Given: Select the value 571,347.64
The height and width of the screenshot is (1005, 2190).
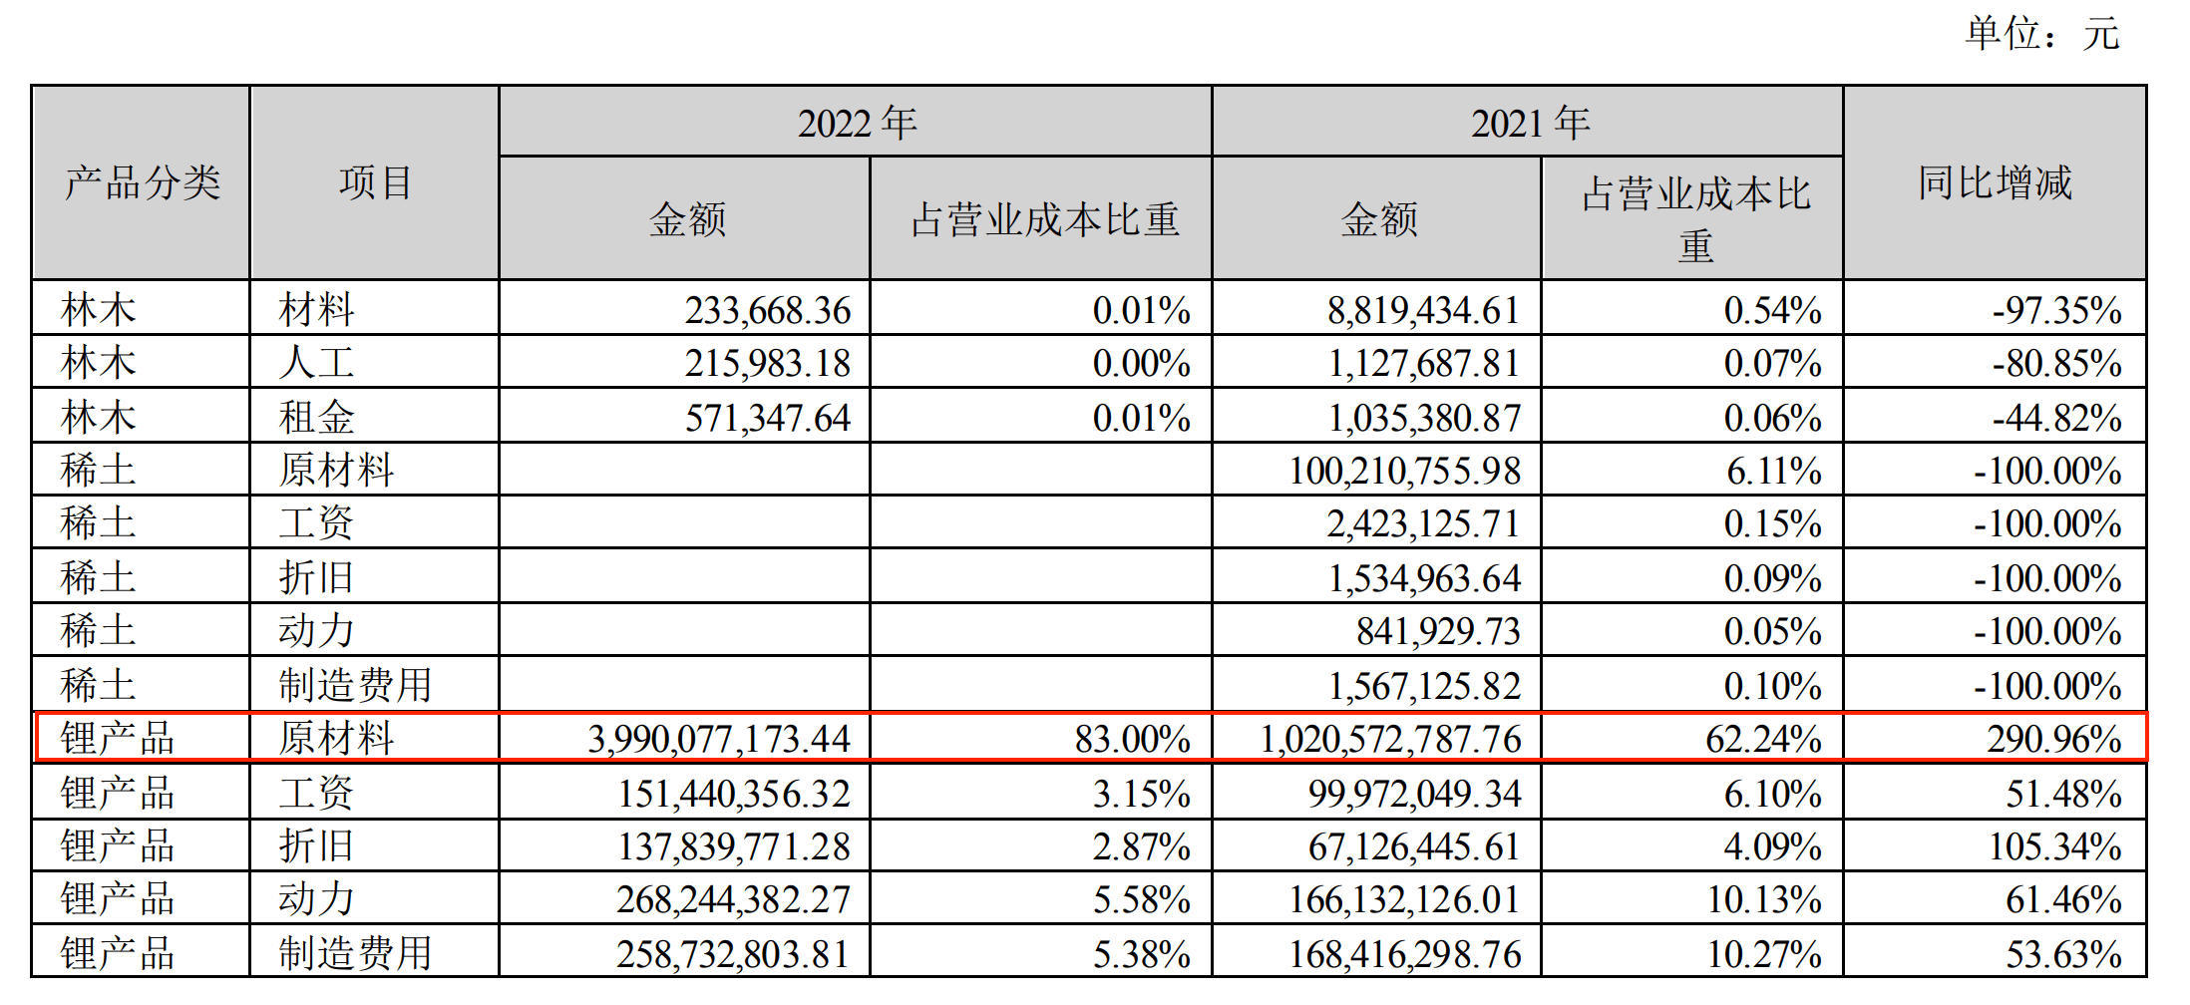Looking at the screenshot, I should tap(768, 418).
